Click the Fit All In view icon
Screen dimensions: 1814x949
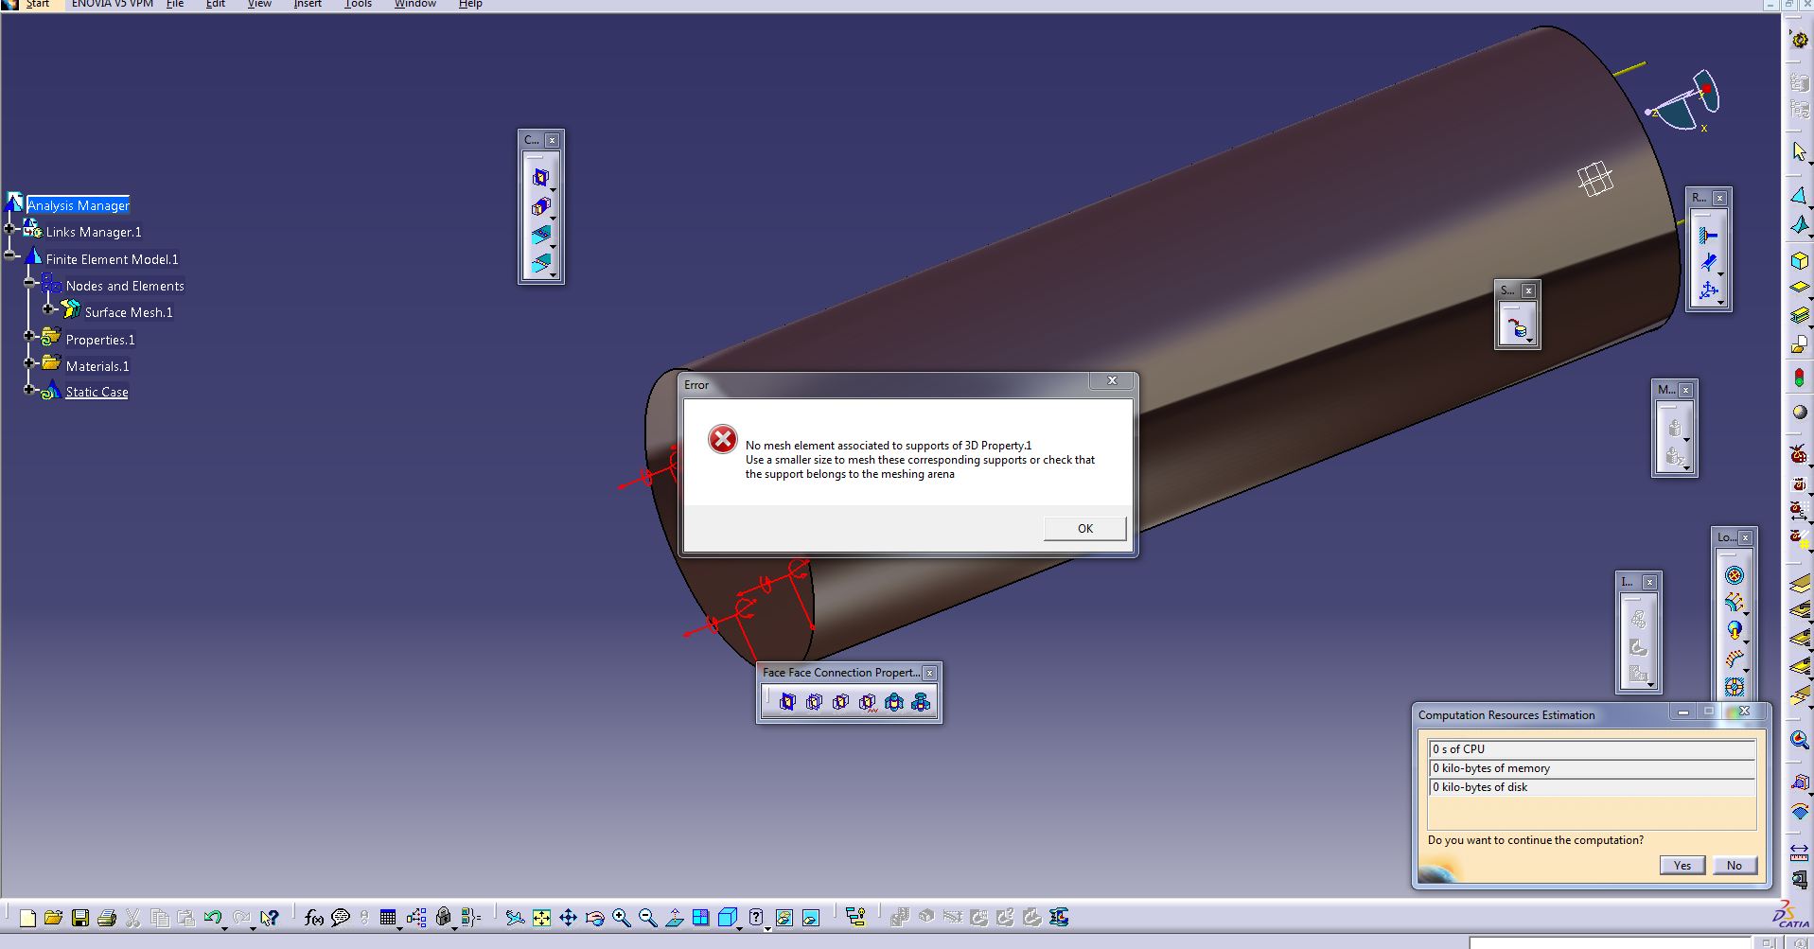(x=541, y=918)
